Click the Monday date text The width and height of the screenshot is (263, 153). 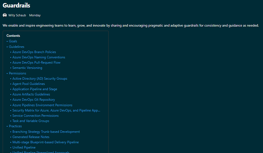[35, 15]
